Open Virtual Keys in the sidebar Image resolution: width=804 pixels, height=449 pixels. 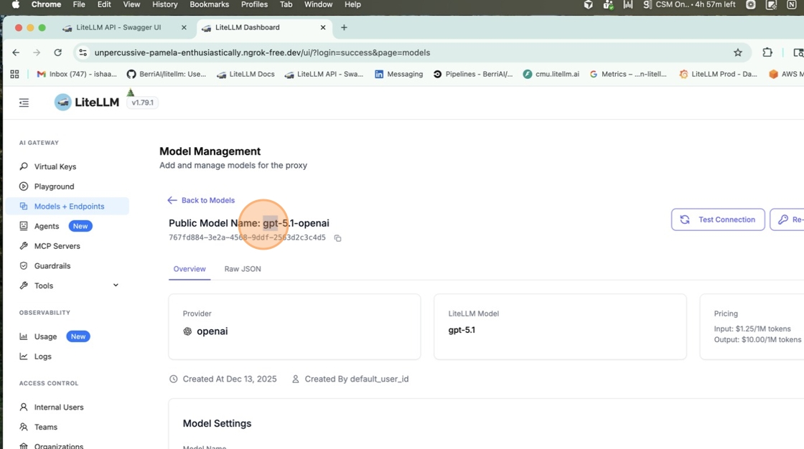(x=55, y=166)
